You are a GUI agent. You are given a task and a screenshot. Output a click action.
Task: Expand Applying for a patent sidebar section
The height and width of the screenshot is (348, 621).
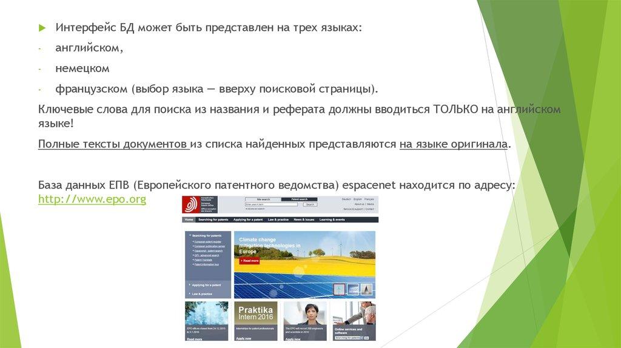pos(207,284)
